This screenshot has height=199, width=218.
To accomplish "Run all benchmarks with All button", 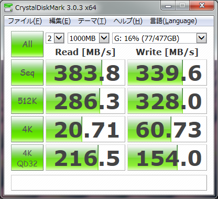I will click(27, 44).
